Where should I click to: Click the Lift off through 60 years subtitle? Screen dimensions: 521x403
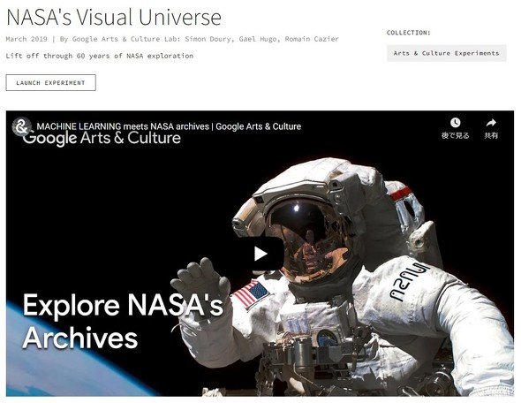coord(100,56)
